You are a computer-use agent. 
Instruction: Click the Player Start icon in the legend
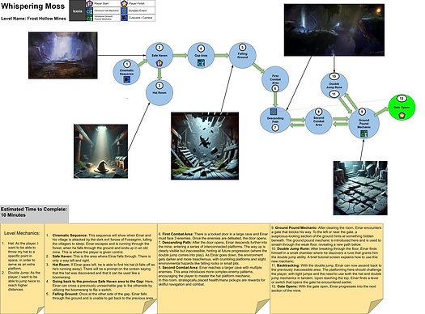pyautogui.click(x=89, y=3)
